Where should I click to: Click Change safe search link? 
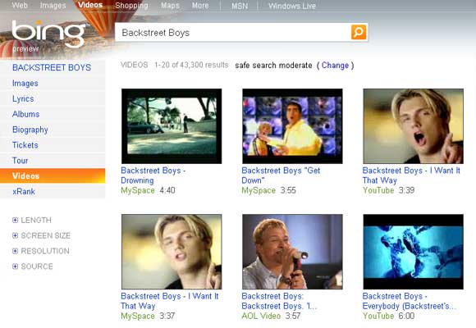335,66
